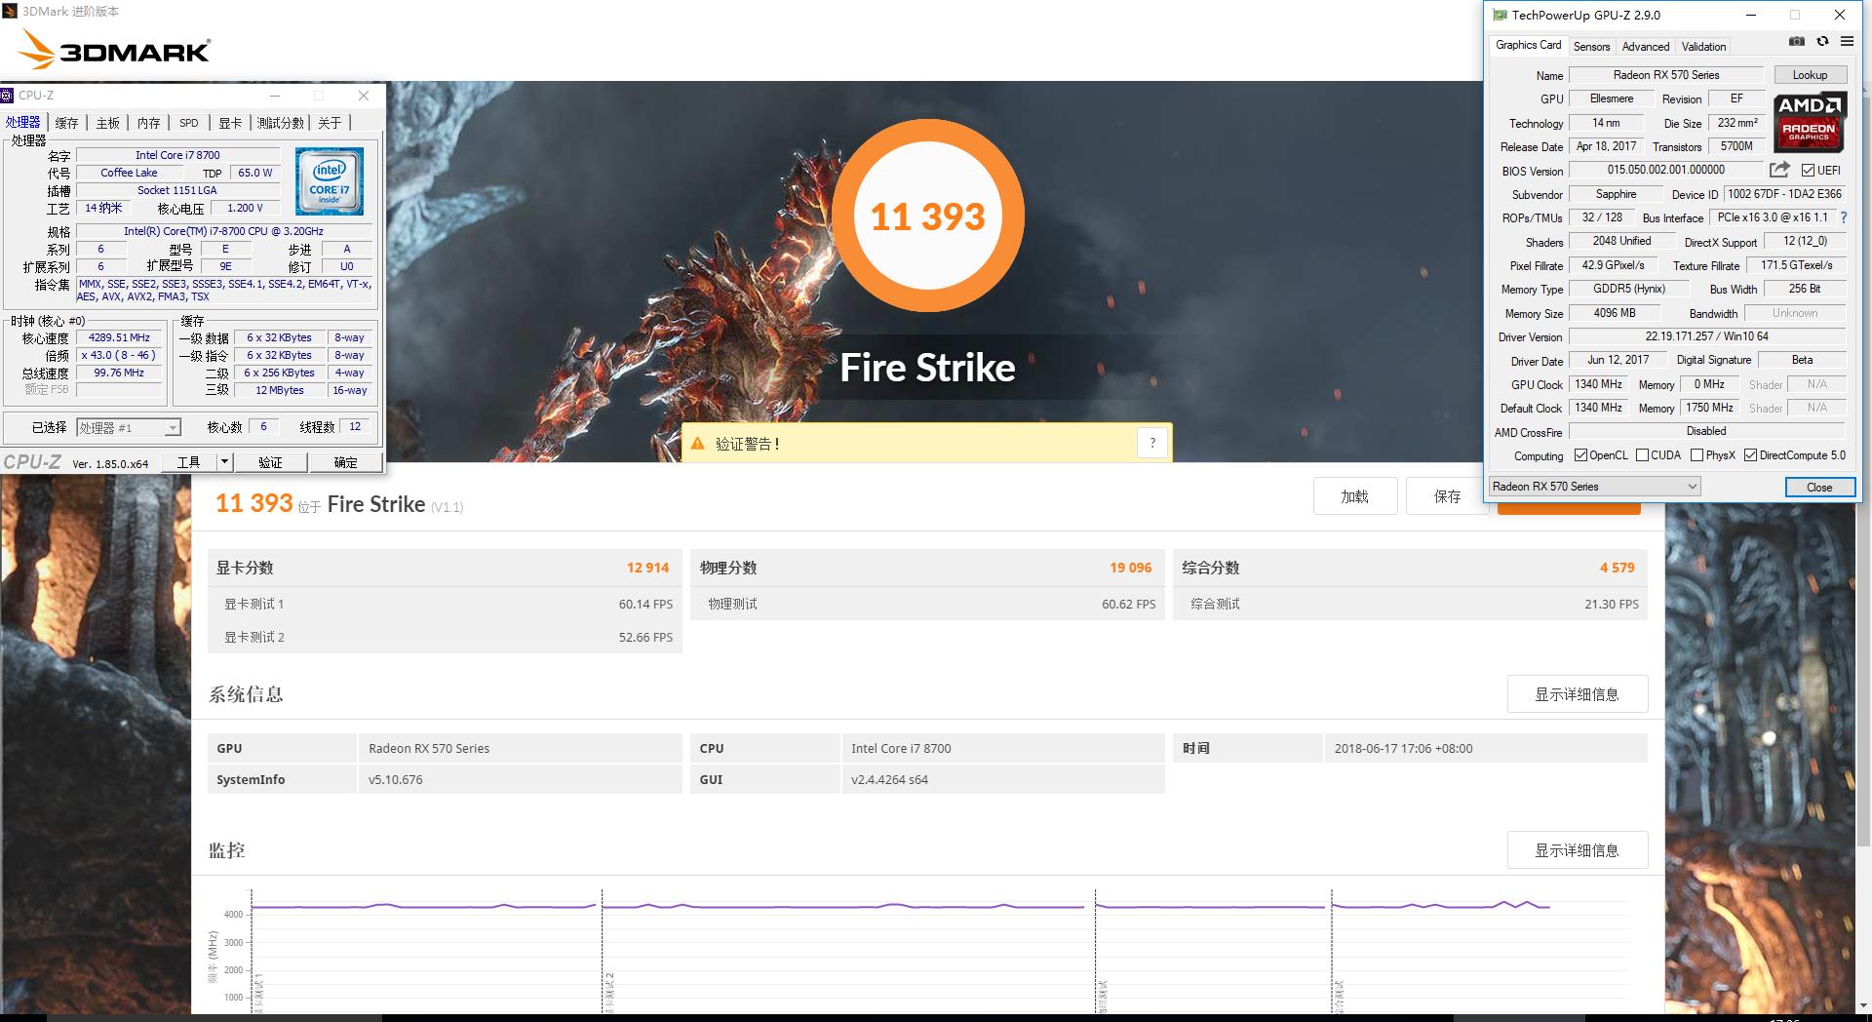Open the SPD tab in CPU-Z
The image size is (1872, 1022).
click(188, 122)
